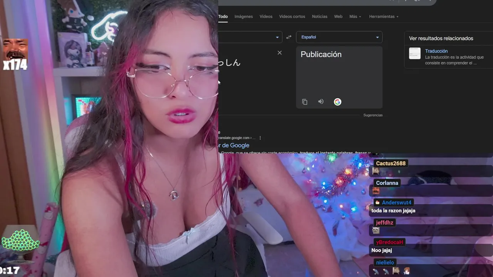The image size is (493, 277).
Task: Click the yBredocaH chat username
Action: [x=389, y=242]
